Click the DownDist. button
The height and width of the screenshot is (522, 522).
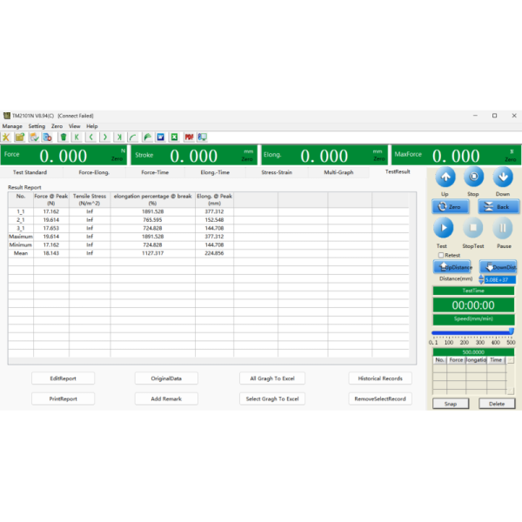(x=498, y=267)
